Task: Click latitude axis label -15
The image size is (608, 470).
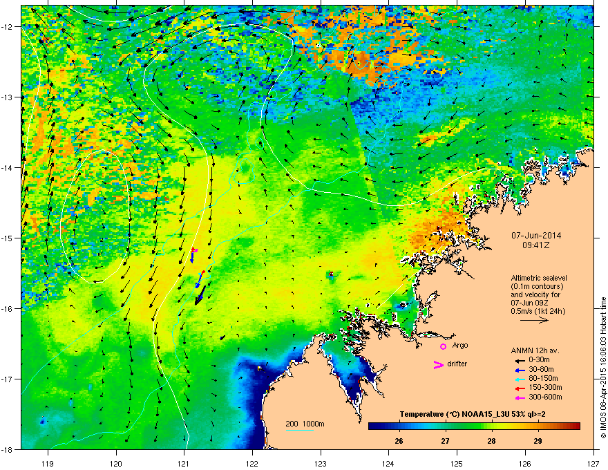Action: (x=7, y=238)
